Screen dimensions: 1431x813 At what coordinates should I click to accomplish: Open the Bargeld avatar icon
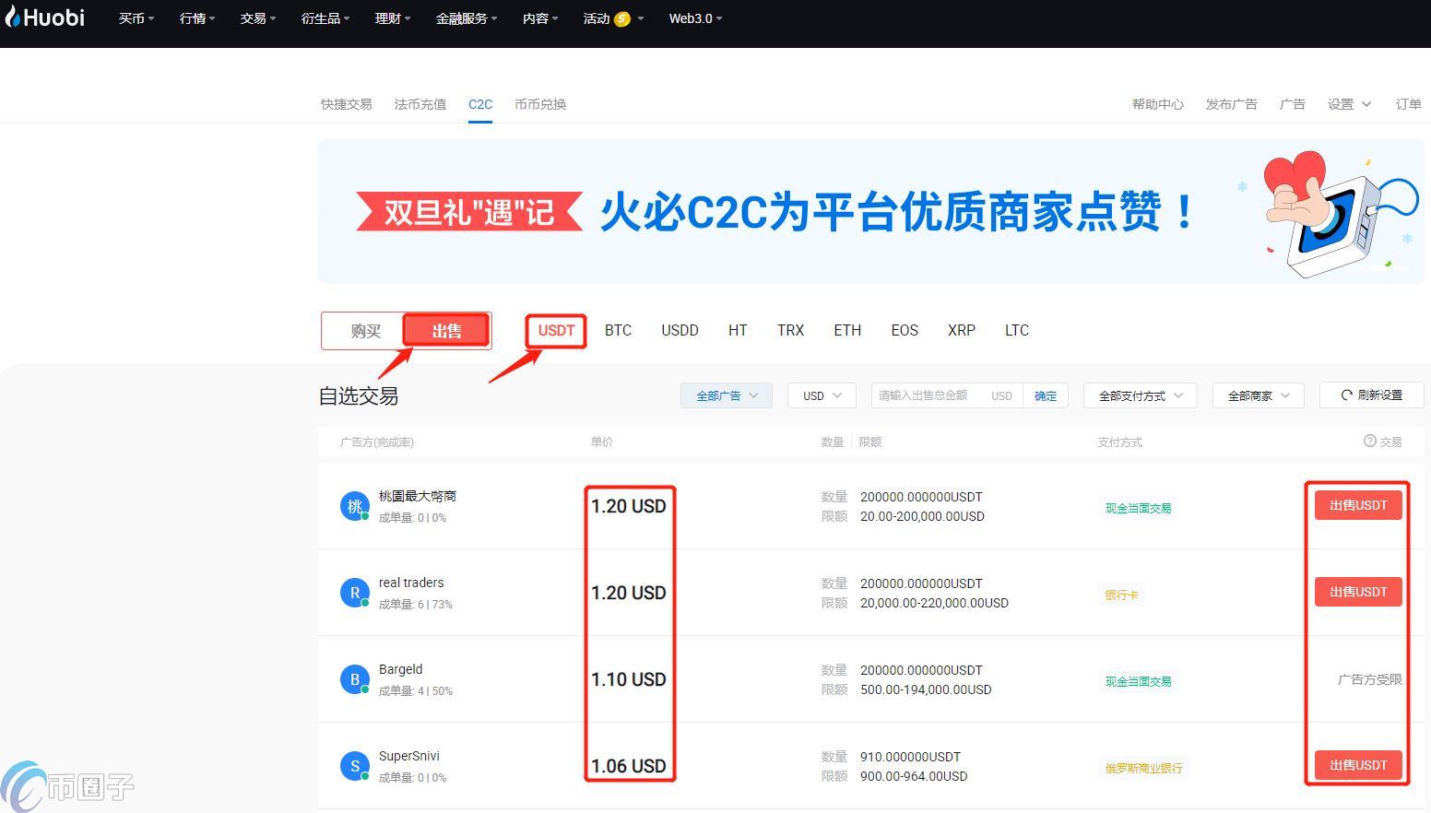pos(355,679)
